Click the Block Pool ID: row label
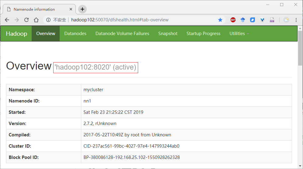The width and height of the screenshot is (303, 169). pyautogui.click(x=23, y=157)
